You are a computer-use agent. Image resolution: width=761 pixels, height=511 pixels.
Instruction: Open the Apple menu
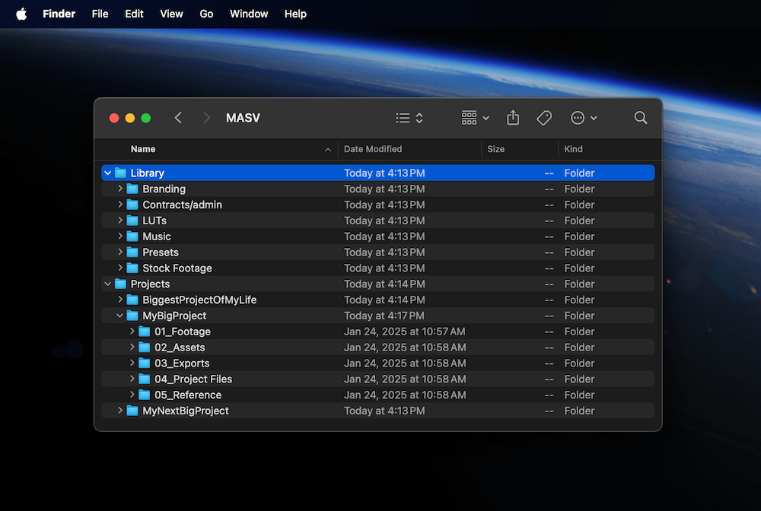21,14
